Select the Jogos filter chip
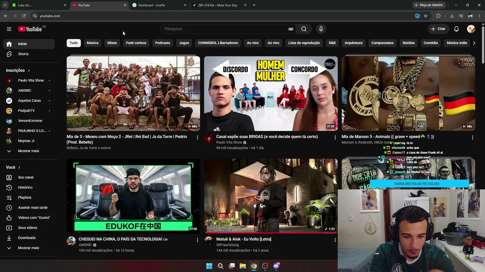Image resolution: width=485 pixels, height=272 pixels. click(184, 43)
